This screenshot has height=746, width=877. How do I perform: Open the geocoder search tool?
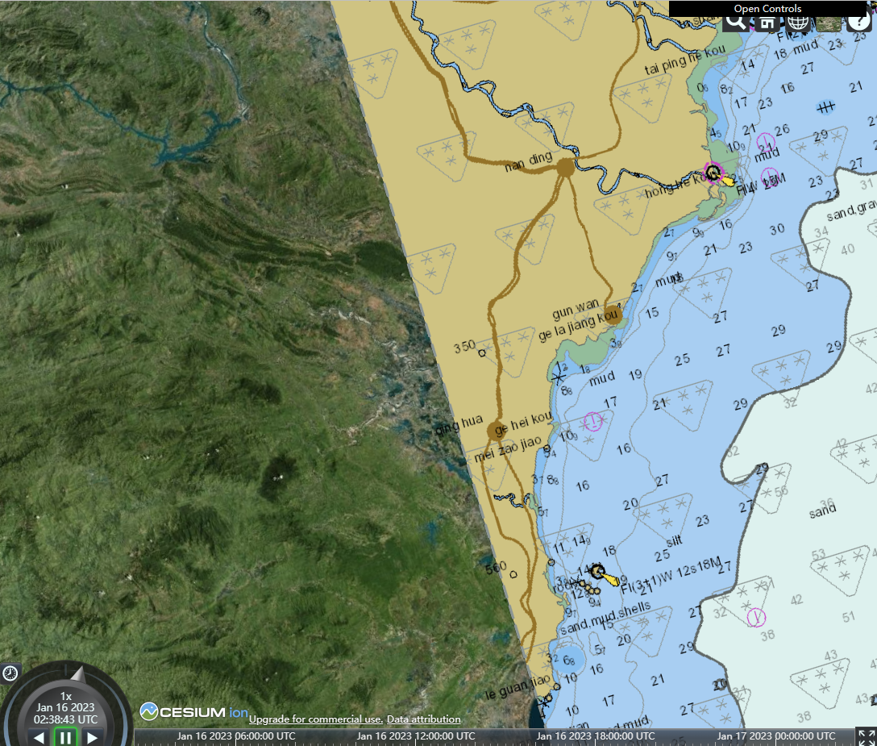click(734, 22)
